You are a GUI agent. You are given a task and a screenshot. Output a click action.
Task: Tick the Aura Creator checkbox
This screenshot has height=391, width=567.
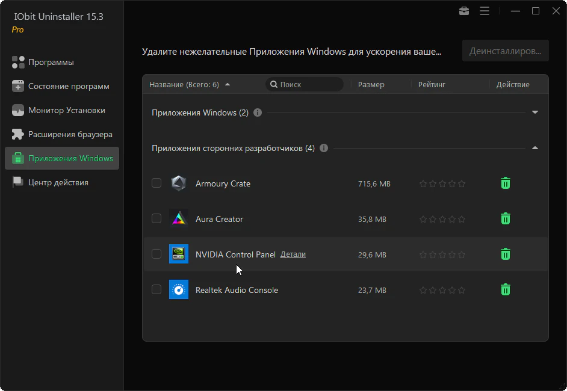point(156,219)
